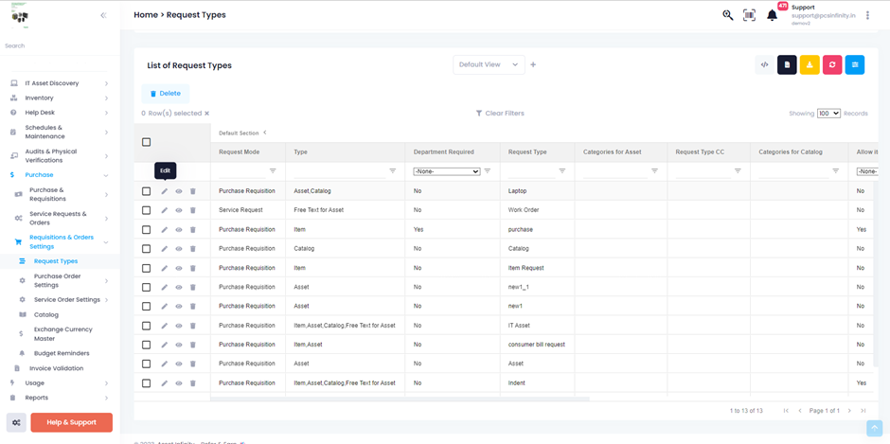This screenshot has width=890, height=444.
Task: Edit the Laptop request type row
Action: click(165, 191)
